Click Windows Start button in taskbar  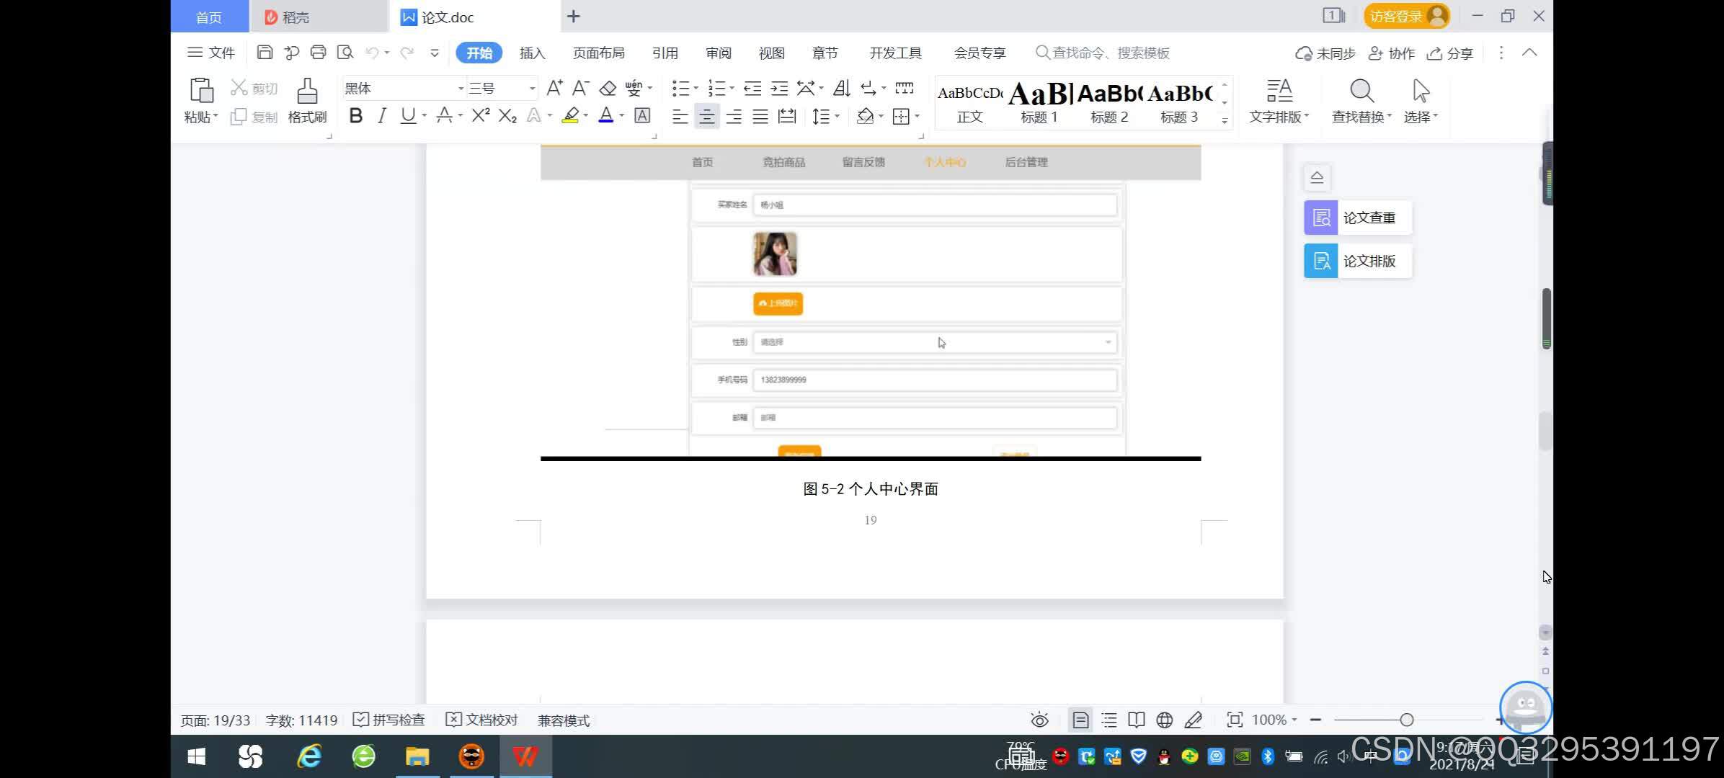click(196, 756)
